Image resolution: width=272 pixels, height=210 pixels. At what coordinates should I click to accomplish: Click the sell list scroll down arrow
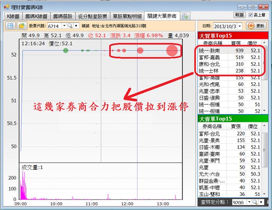[x=264, y=194]
